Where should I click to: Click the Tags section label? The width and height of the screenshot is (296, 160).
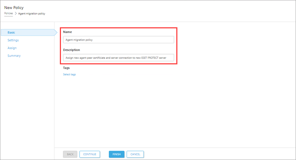(66, 68)
